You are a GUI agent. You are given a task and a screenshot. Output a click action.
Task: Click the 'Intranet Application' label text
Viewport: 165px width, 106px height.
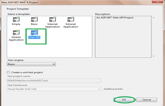71,26
